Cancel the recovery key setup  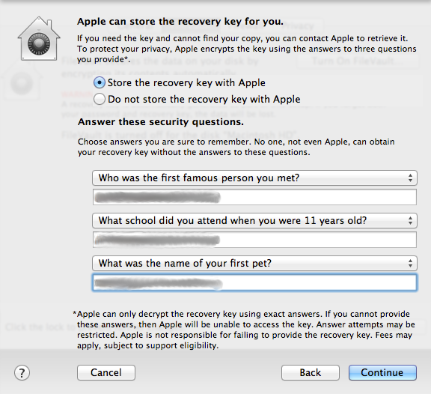tap(106, 373)
